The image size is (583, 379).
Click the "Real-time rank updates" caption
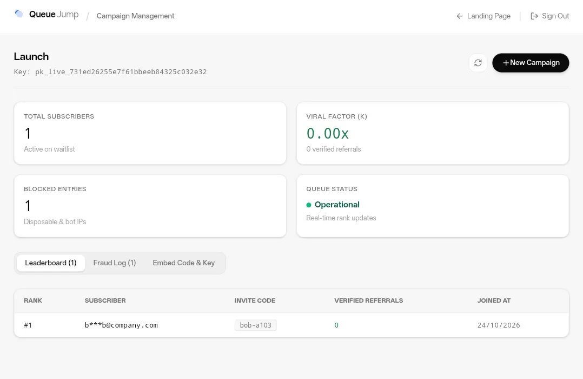pos(341,218)
